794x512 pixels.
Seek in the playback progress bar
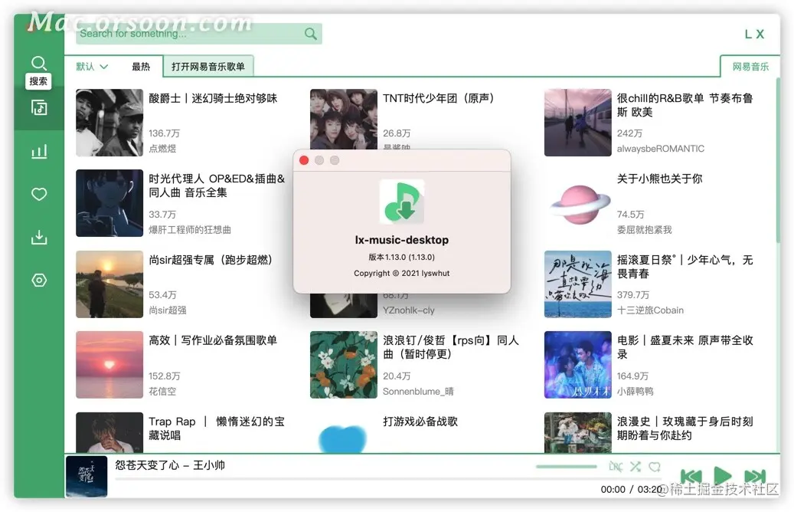pyautogui.click(x=388, y=478)
